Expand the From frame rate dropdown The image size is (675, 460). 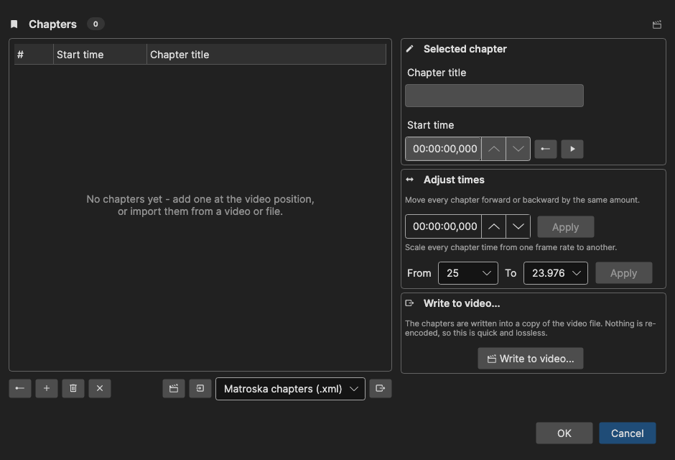[x=468, y=273]
